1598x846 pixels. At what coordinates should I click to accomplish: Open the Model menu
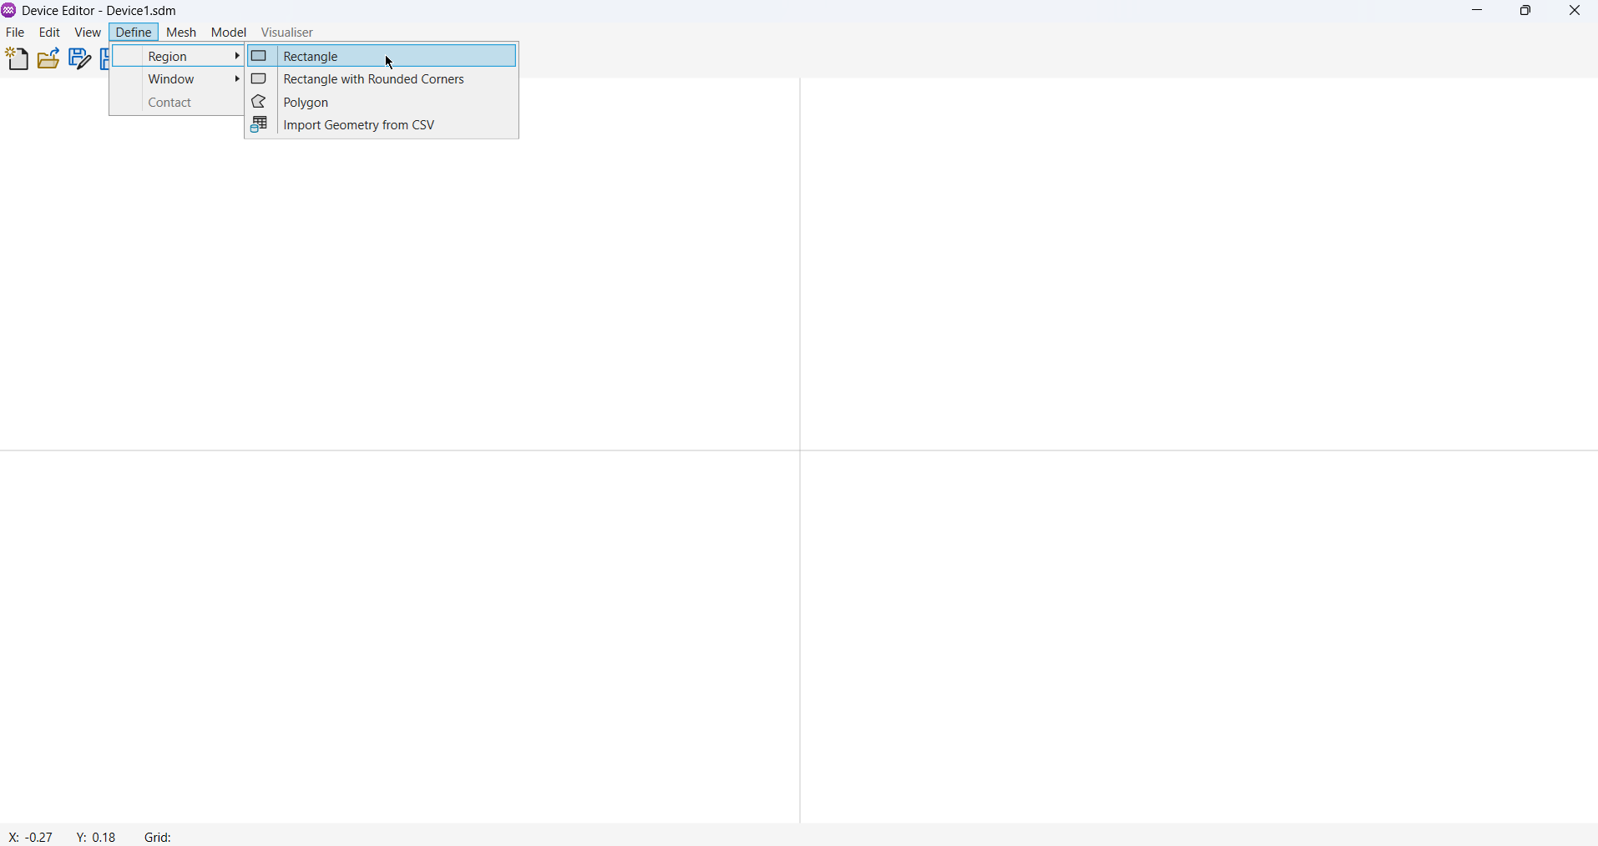pos(229,33)
